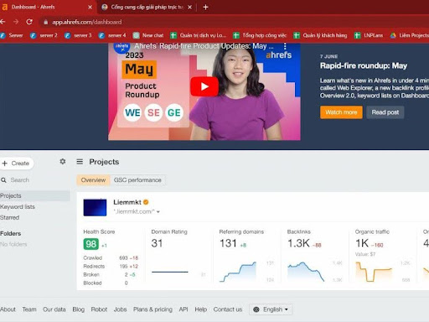Open the LNPLans bookmark

[x=369, y=35]
